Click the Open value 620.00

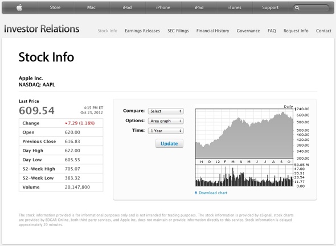(x=72, y=132)
